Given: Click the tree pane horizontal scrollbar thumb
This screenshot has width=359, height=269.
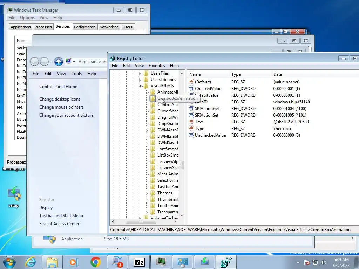Looking at the screenshot, I should pyautogui.click(x=141, y=221).
